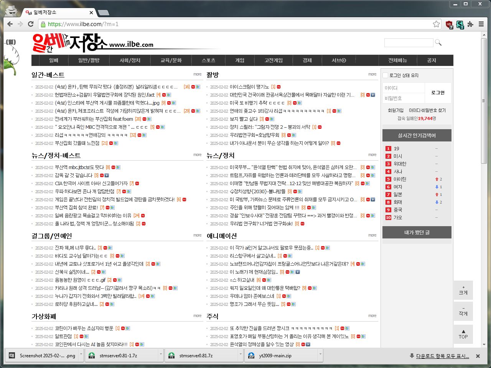Open post 리스항구에서 살고싶네
491x368 pixels.
[x=253, y=256]
